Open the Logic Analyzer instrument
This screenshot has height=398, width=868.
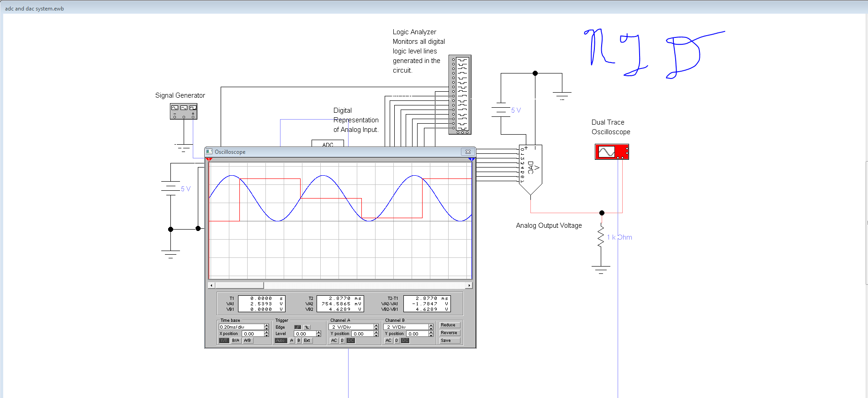[x=460, y=94]
